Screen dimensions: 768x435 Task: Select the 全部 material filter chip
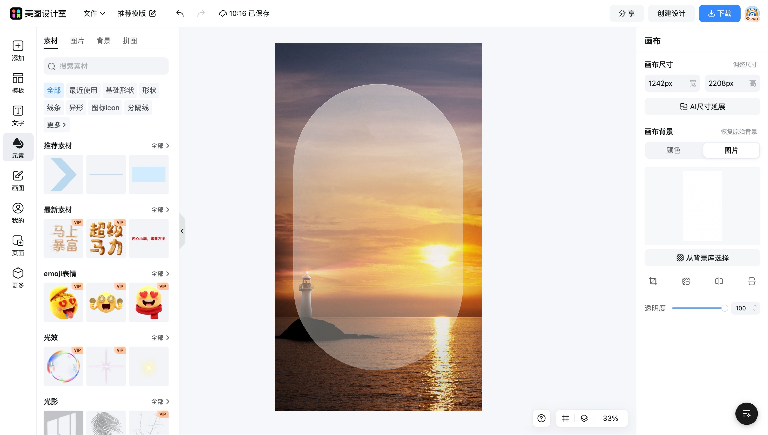click(54, 90)
